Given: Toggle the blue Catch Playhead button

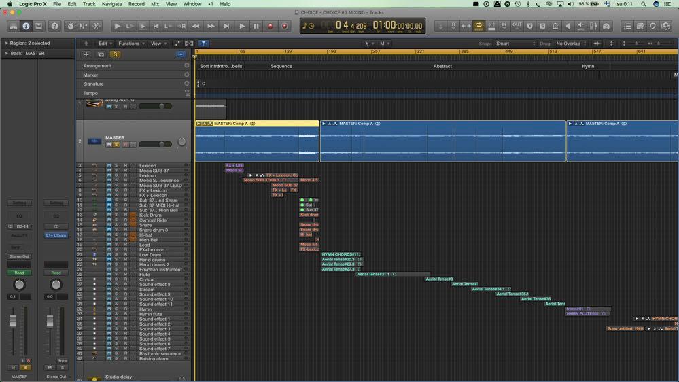Looking at the screenshot, I should click(x=203, y=44).
